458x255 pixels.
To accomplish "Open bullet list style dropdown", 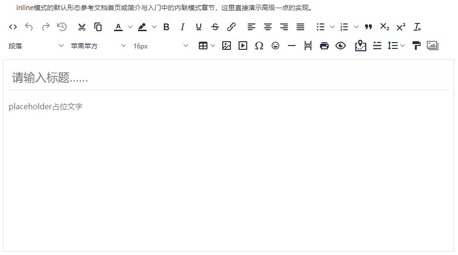I will pyautogui.click(x=332, y=27).
